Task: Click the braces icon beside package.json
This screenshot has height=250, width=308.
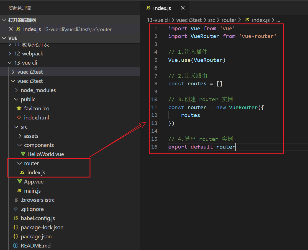Action: [x=16, y=236]
